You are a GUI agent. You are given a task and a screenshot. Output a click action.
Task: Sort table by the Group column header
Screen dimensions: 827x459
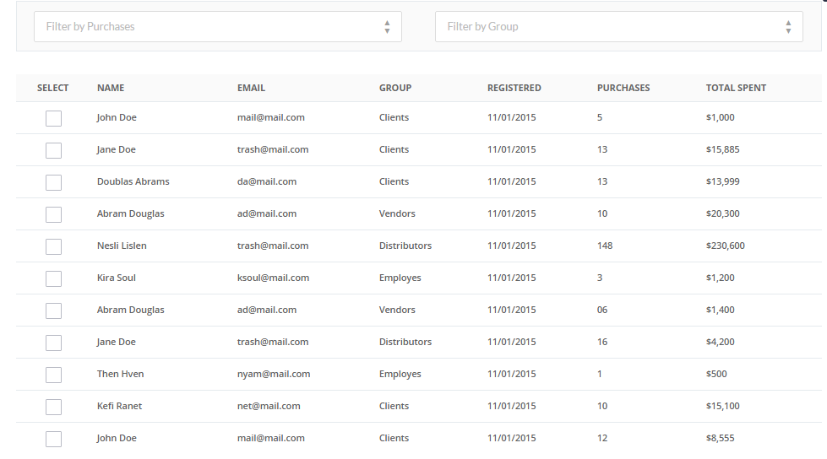395,88
